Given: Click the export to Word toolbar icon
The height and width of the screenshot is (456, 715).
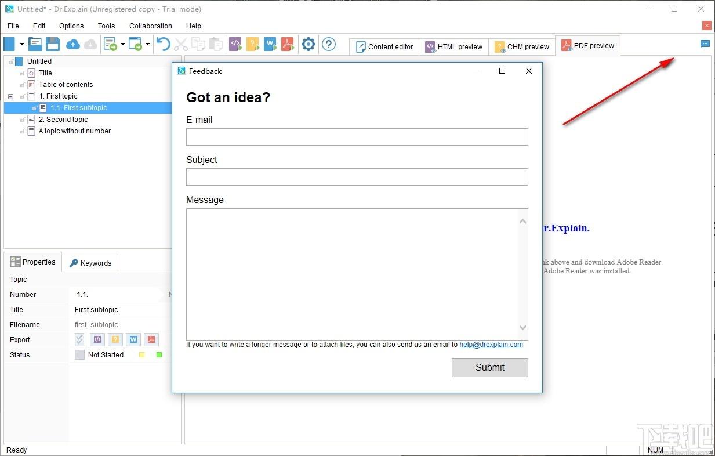Looking at the screenshot, I should 270,44.
